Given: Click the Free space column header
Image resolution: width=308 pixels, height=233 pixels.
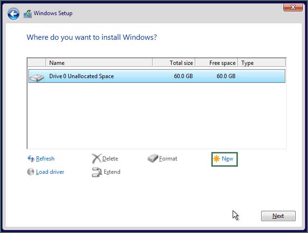Looking at the screenshot, I should click(x=217, y=63).
